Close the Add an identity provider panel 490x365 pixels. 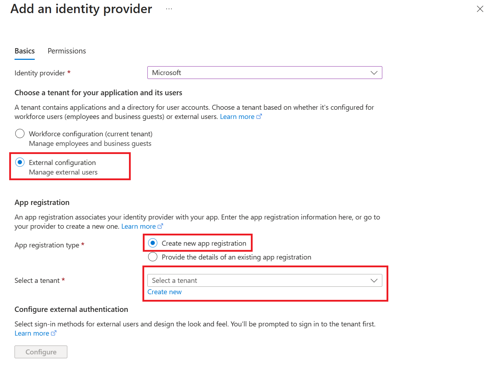click(480, 9)
